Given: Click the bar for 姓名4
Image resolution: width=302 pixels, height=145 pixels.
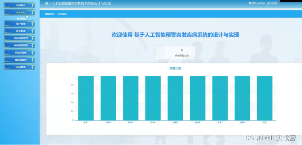Looking at the screenshot, I should click(x=153, y=98).
